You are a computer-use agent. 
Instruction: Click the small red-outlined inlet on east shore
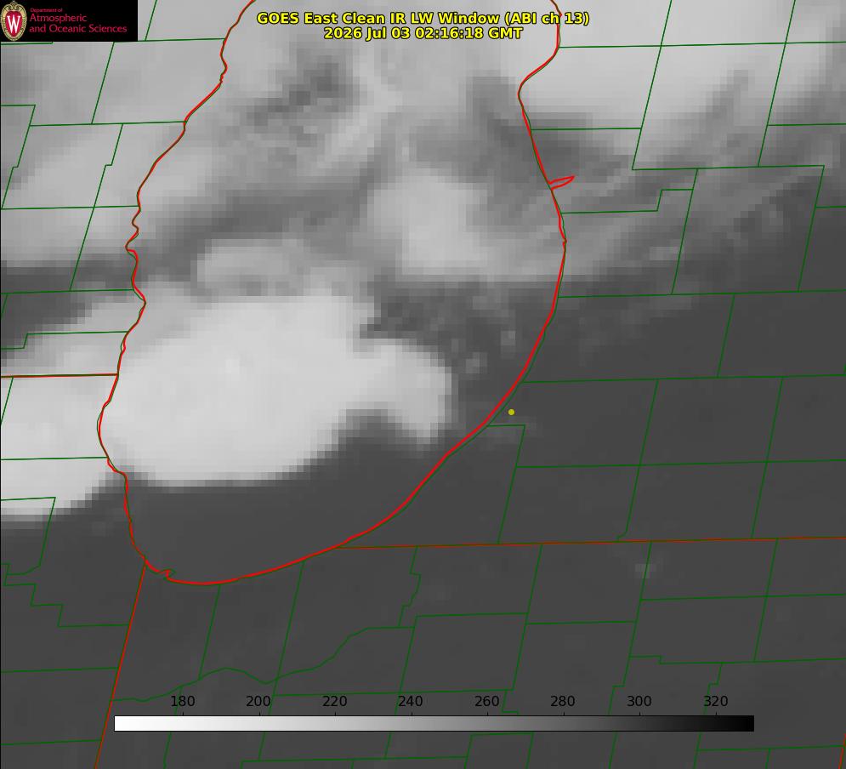point(561,182)
